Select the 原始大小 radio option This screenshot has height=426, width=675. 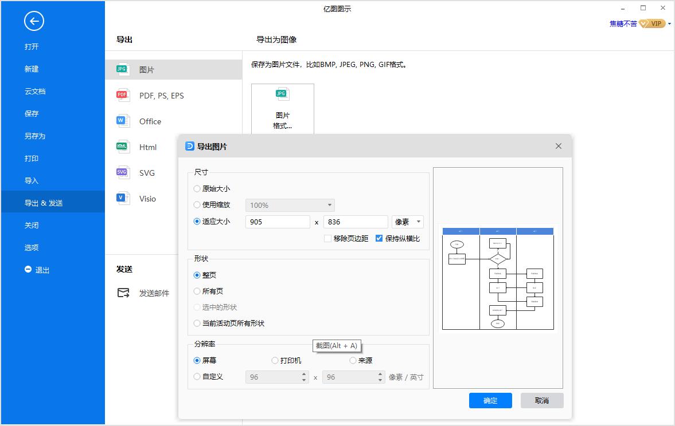point(196,188)
